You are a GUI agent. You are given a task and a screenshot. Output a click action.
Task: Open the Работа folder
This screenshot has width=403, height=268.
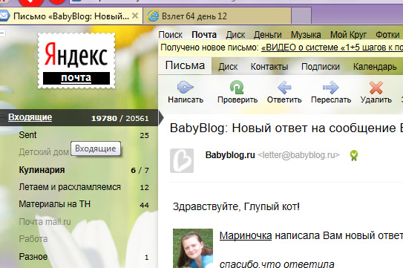click(x=33, y=239)
